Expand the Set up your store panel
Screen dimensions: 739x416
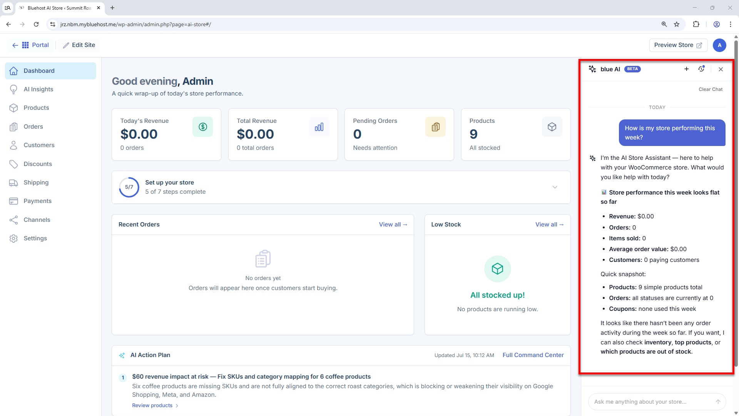(x=555, y=187)
